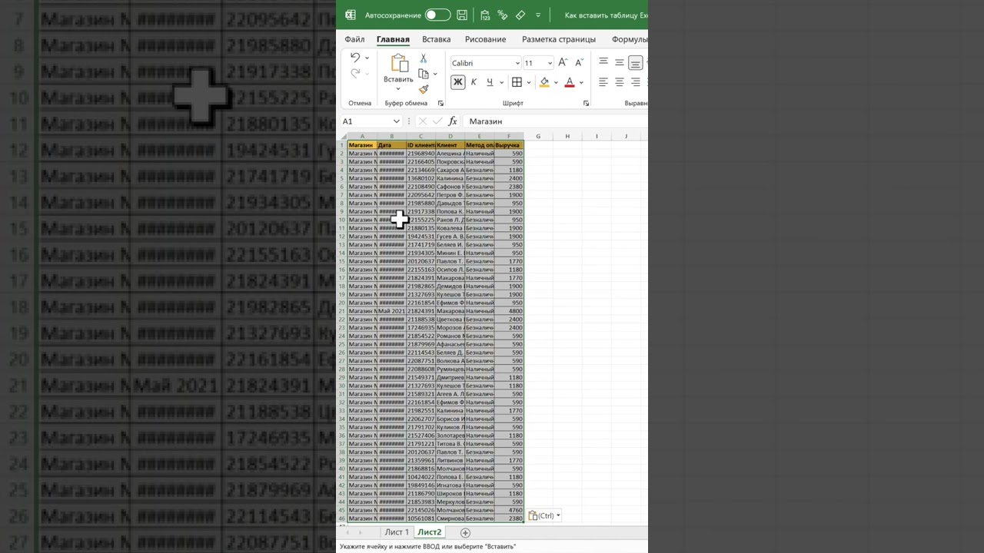This screenshot has height=553, width=984.
Task: Open the underline style dropdown arrow
Action: click(x=501, y=82)
